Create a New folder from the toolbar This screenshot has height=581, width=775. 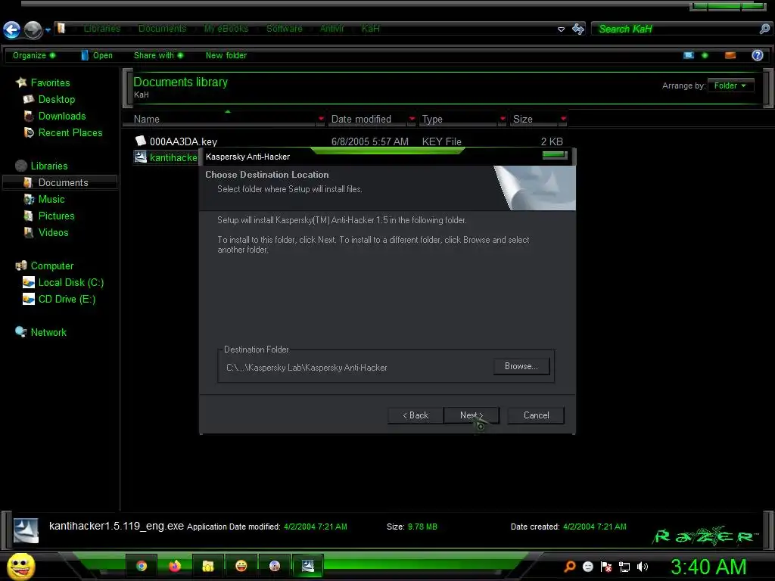click(226, 55)
